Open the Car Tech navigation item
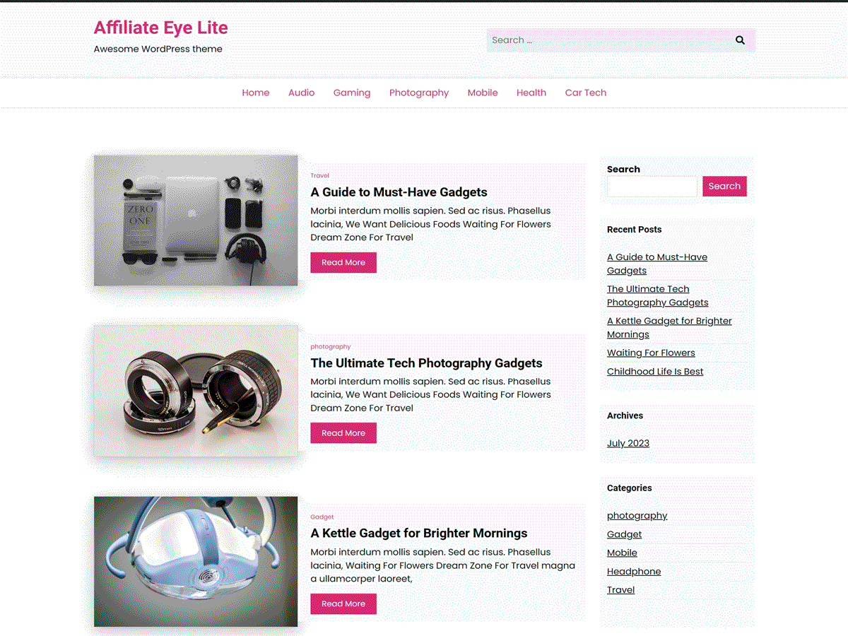This screenshot has width=848, height=636. (585, 93)
